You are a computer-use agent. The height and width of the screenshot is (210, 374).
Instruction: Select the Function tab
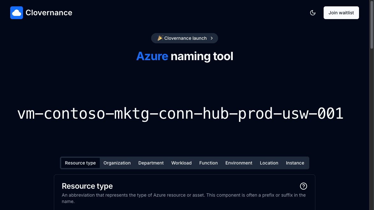[x=209, y=163]
